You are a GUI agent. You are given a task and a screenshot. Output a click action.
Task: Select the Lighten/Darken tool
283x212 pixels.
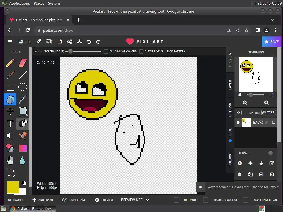pyautogui.click(x=23, y=124)
